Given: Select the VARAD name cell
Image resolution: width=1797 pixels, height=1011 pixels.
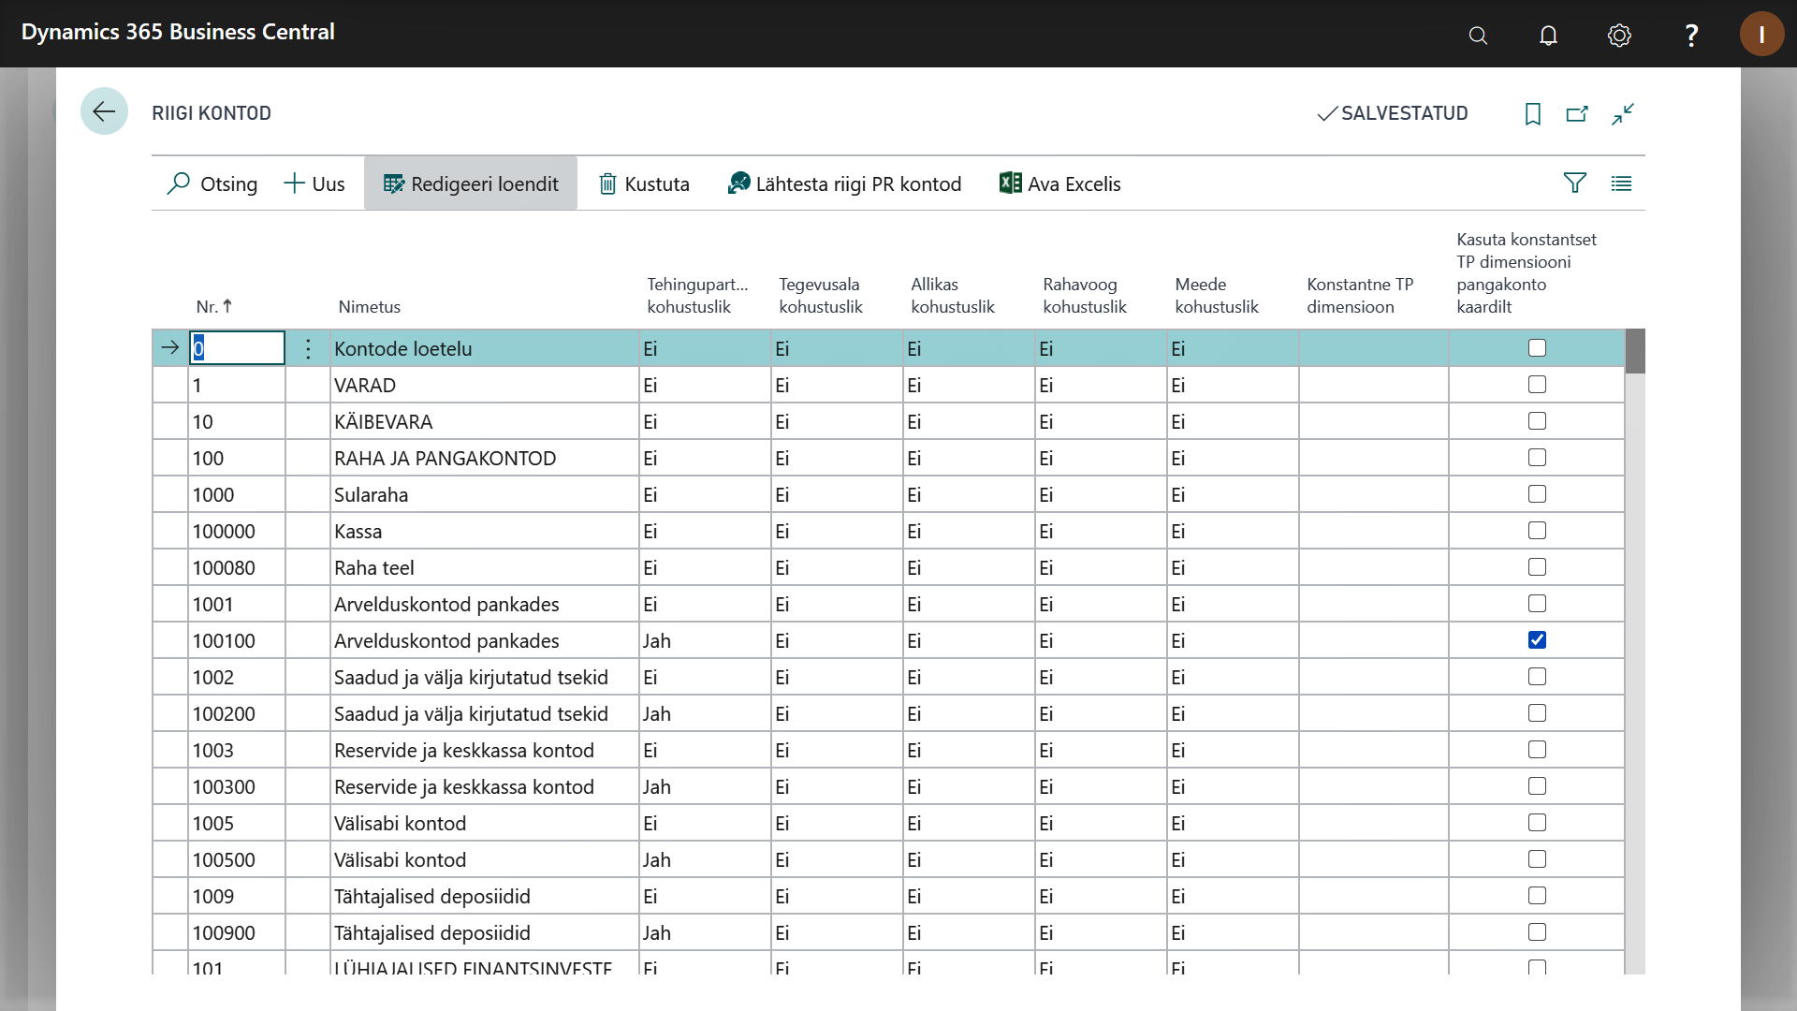Looking at the screenshot, I should pyautogui.click(x=485, y=385).
